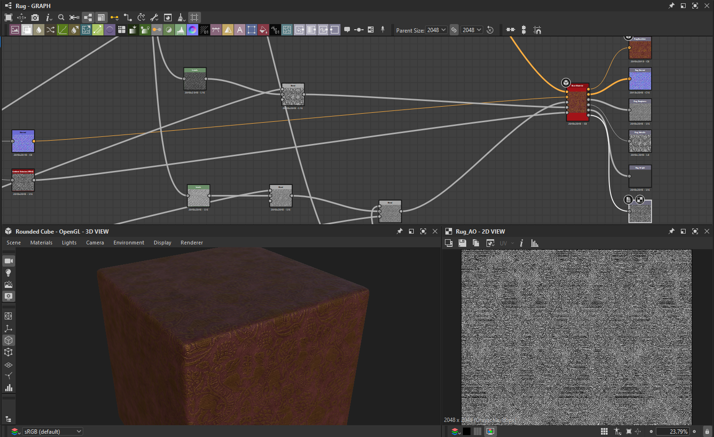The height and width of the screenshot is (437, 714).
Task: Add a dot link node from toolbar
Action: coord(359,30)
